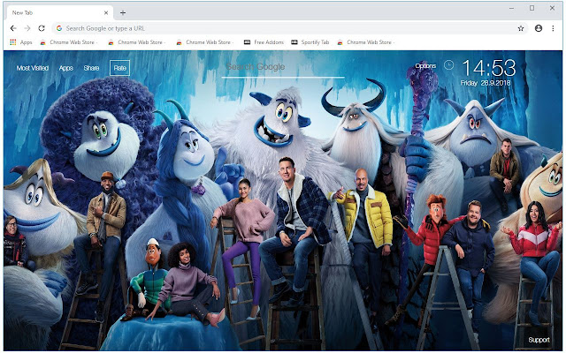Open the Chrome profile avatar icon

click(539, 28)
